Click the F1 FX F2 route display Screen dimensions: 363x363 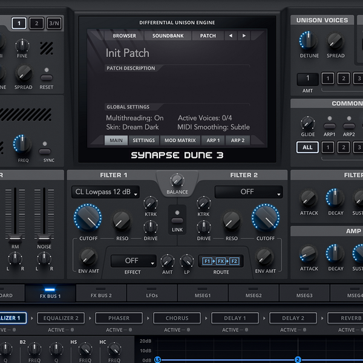click(221, 261)
